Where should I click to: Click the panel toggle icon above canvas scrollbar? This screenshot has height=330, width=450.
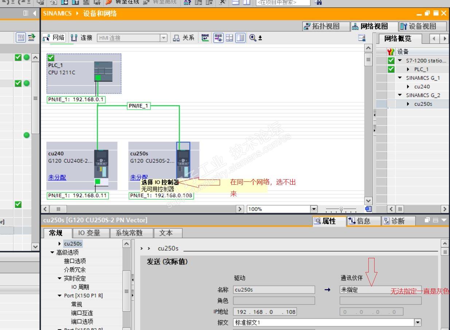click(361, 38)
